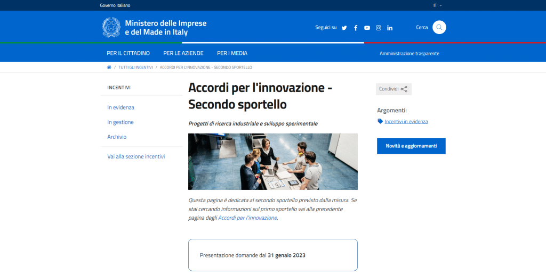Click the Progetti di ricerca industriale subtitle
Image resolution: width=546 pixels, height=275 pixels.
[x=253, y=123]
